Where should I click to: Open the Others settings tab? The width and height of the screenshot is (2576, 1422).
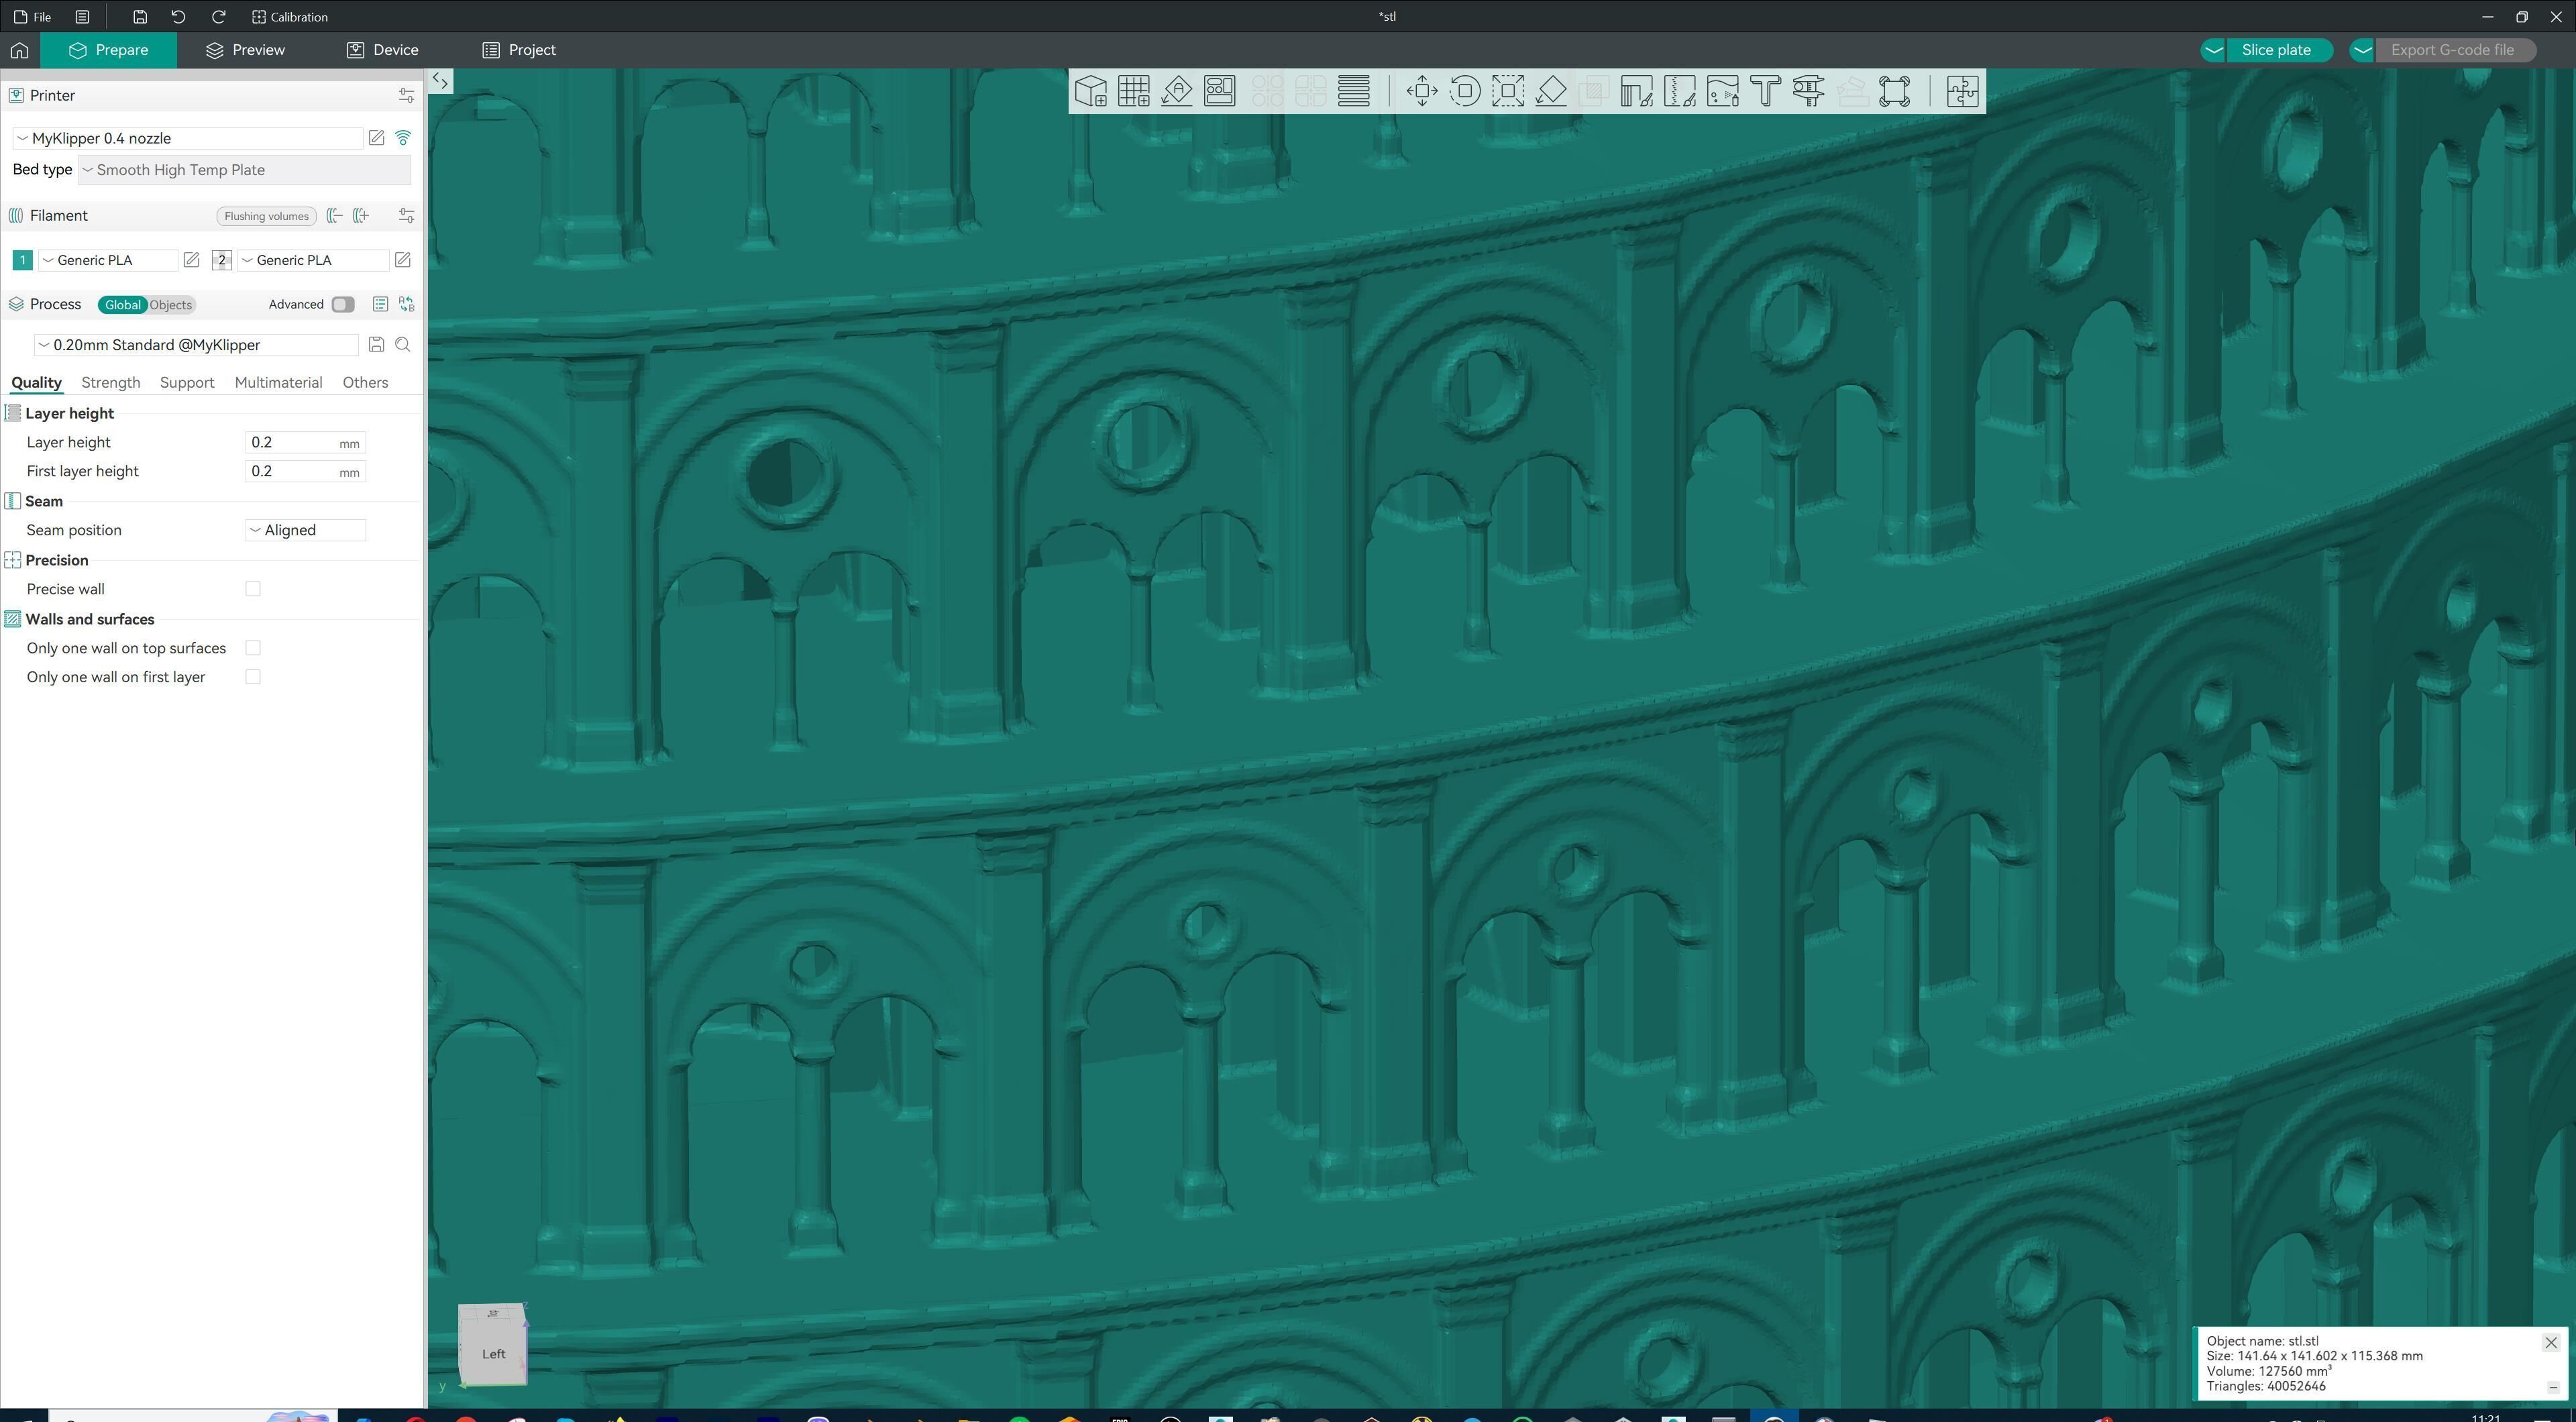(x=365, y=382)
